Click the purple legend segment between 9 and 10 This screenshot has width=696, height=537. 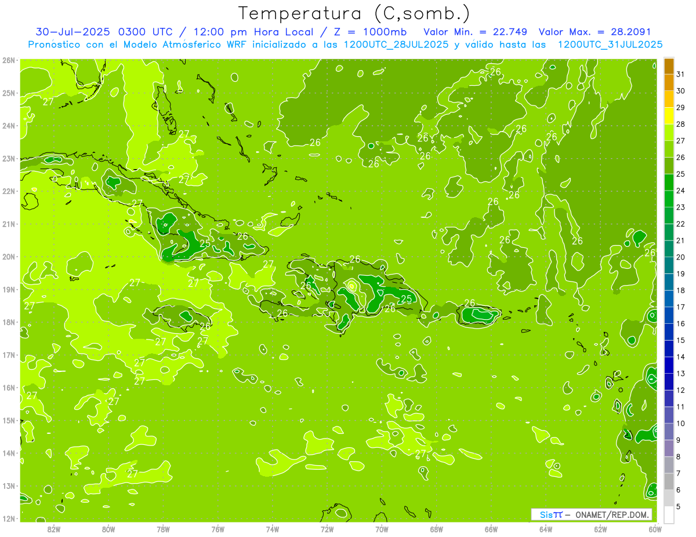(x=669, y=432)
